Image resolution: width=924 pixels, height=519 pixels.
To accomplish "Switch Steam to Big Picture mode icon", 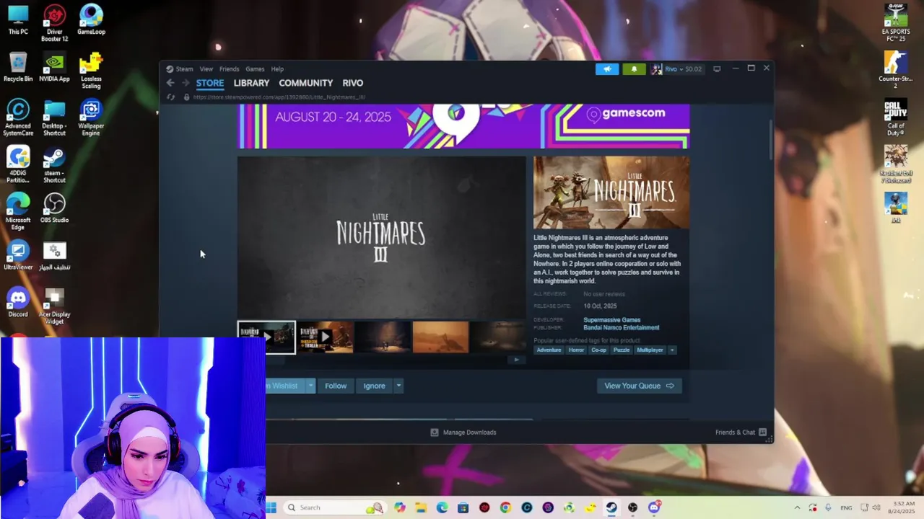I will pyautogui.click(x=717, y=69).
